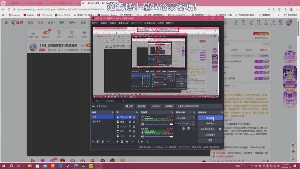This screenshot has width=300, height=169.
Task: Open desktop audio channel three-dot options
Action: [x=142, y=132]
